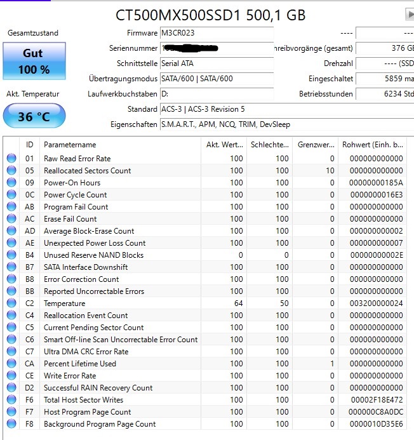Select the Raw Read Error Rate name

[77, 159]
